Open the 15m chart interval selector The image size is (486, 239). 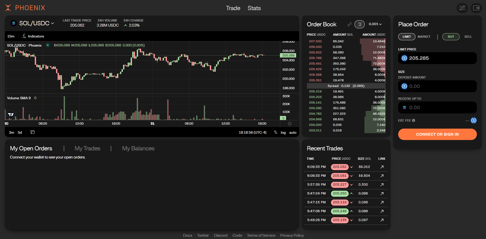[x=11, y=36]
